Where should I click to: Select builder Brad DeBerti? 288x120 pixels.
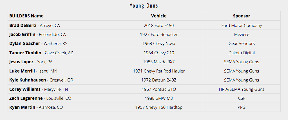(x=23, y=25)
